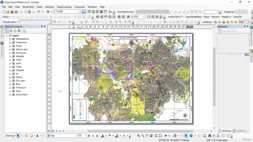Image resolution: width=253 pixels, height=142 pixels.
Task: Open the File menu
Action: pos(4,7)
